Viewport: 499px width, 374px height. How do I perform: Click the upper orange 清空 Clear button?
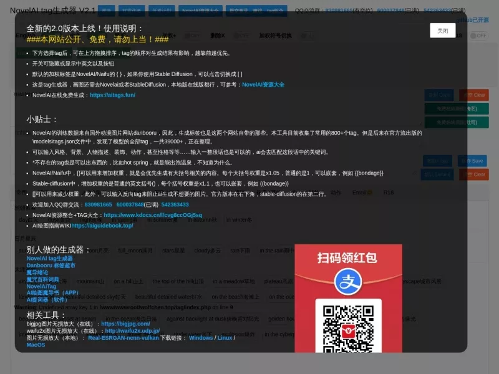click(x=474, y=95)
